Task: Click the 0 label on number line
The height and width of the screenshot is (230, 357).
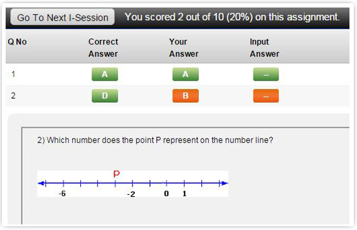Action: (166, 194)
